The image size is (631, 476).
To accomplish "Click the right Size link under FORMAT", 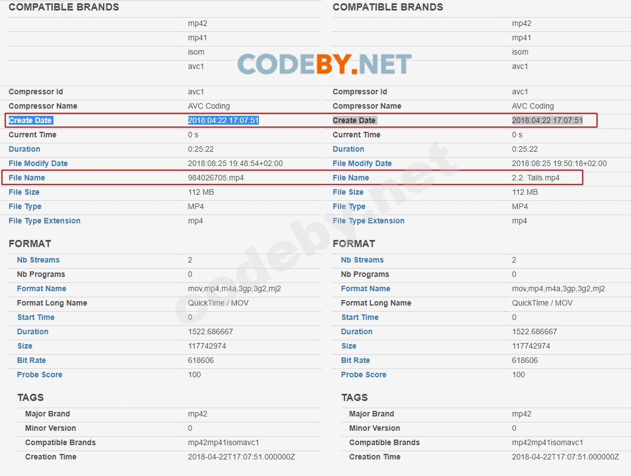I will (x=348, y=346).
